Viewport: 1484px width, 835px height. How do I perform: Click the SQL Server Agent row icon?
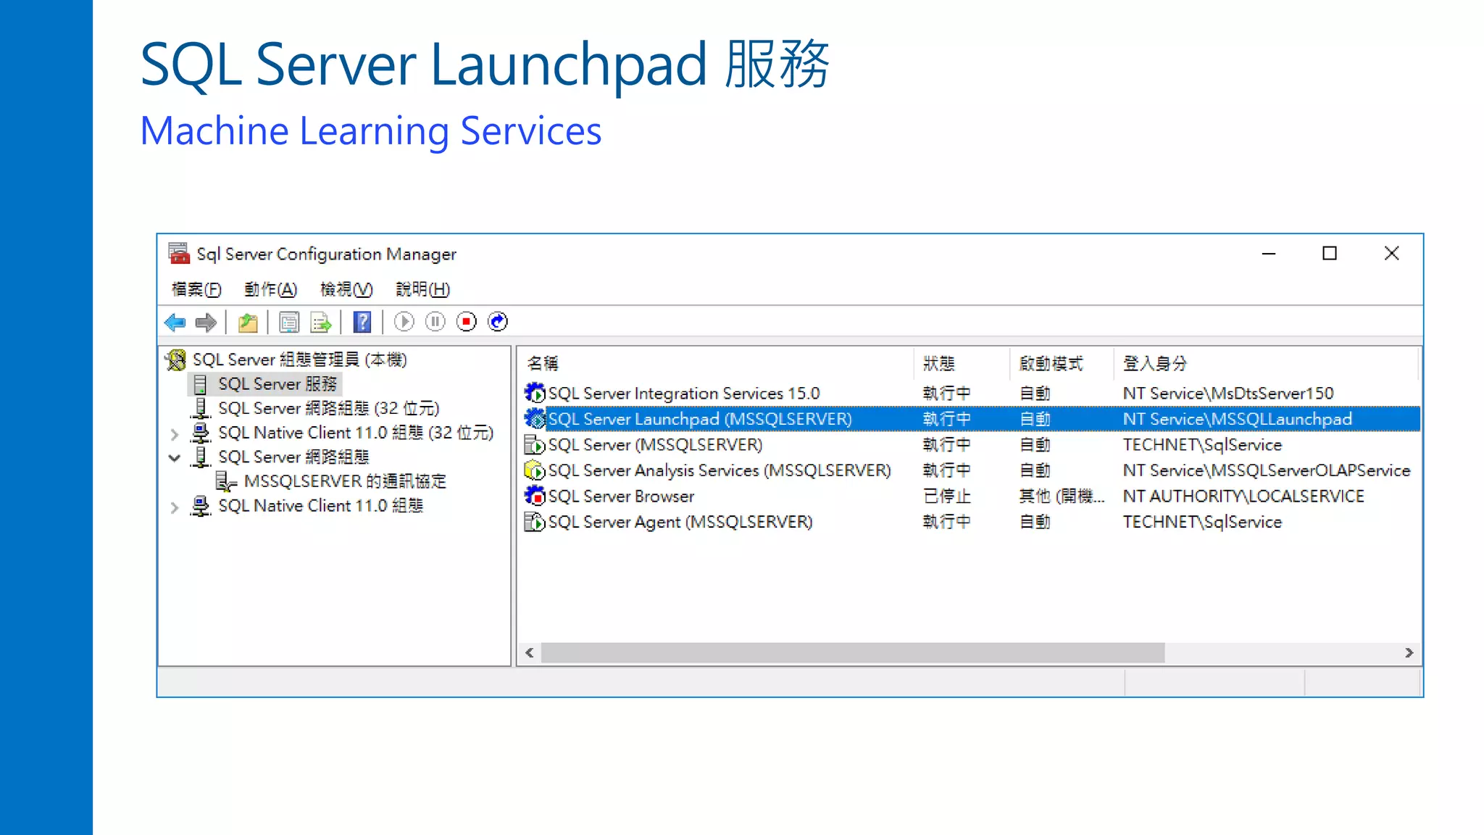[x=535, y=522]
